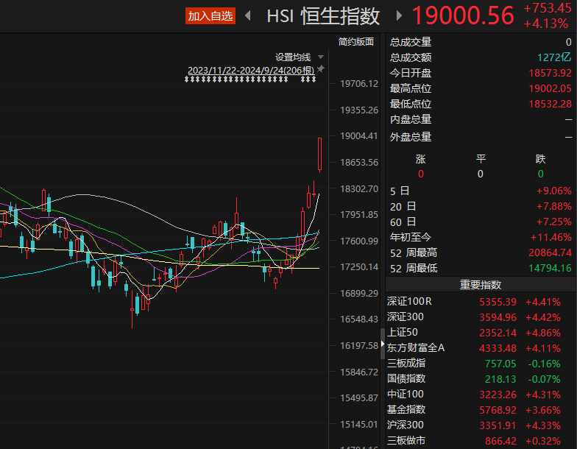Pin the date range with pushpin icon
577x449 pixels.
coord(321,69)
